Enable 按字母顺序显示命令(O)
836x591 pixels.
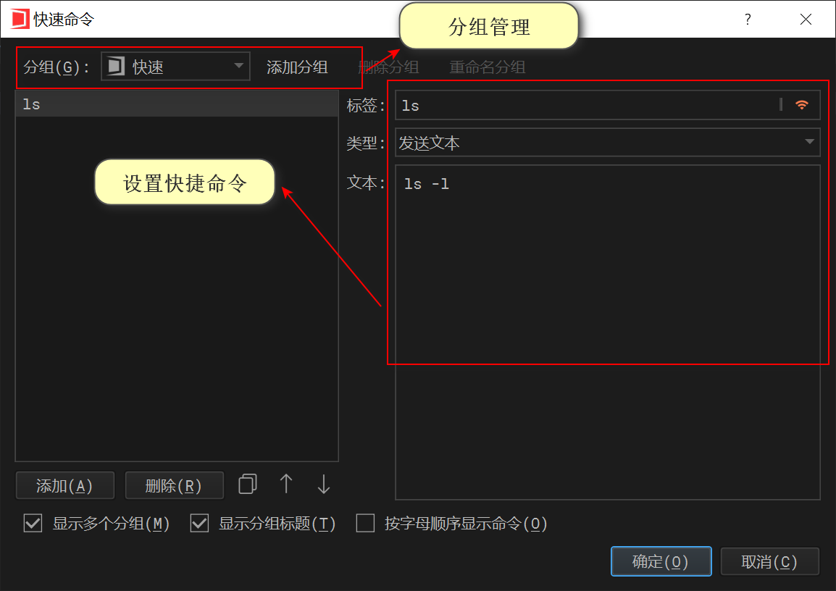365,523
